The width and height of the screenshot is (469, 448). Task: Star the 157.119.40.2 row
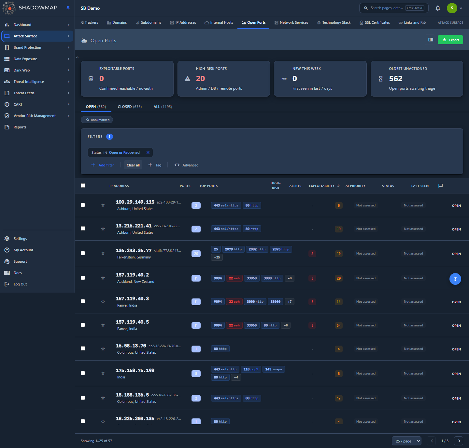(103, 278)
